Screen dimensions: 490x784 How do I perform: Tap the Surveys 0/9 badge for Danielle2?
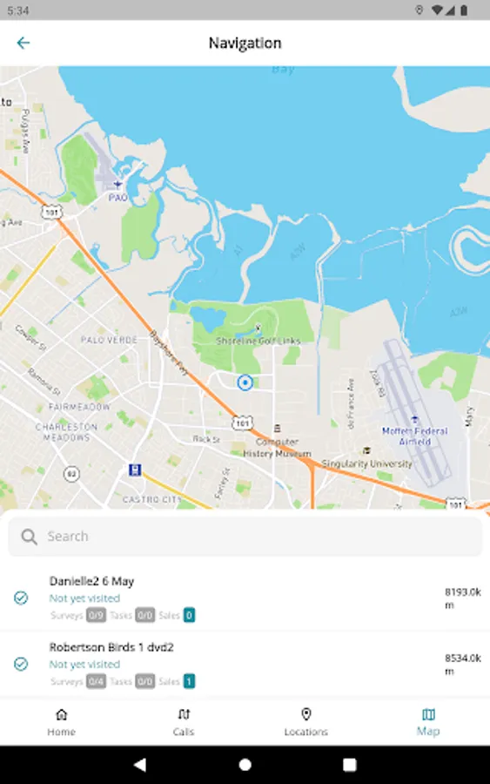tap(96, 615)
